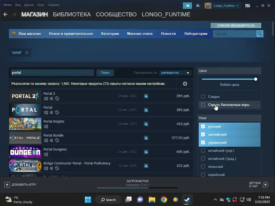This screenshot has width=275, height=206.
Task: Click the price slider handle
Action: click(256, 79)
